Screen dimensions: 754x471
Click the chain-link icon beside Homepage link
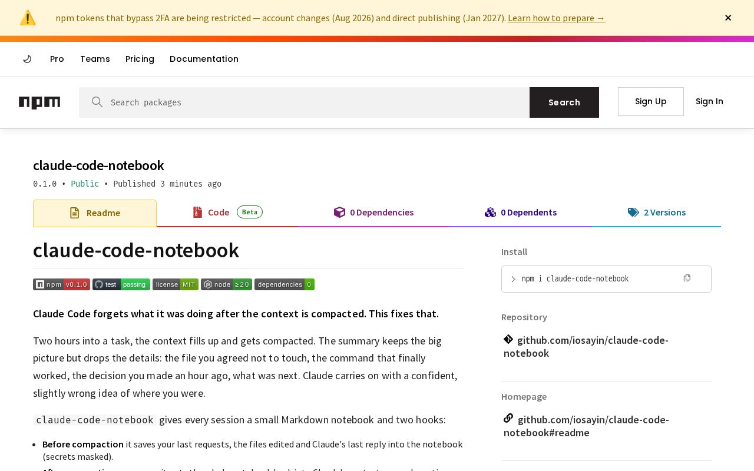pyautogui.click(x=508, y=419)
